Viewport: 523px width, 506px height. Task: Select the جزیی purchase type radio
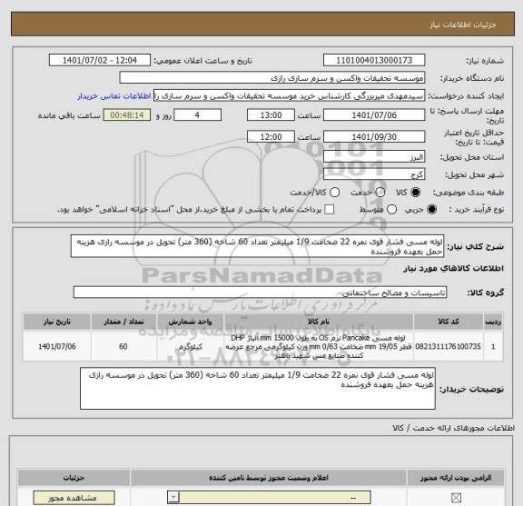coord(431,210)
